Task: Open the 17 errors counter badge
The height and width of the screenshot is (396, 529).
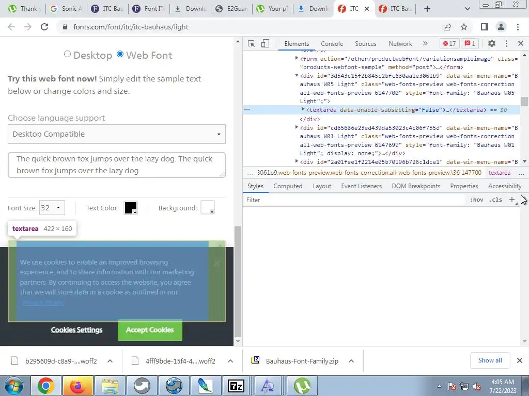Action: [x=449, y=43]
